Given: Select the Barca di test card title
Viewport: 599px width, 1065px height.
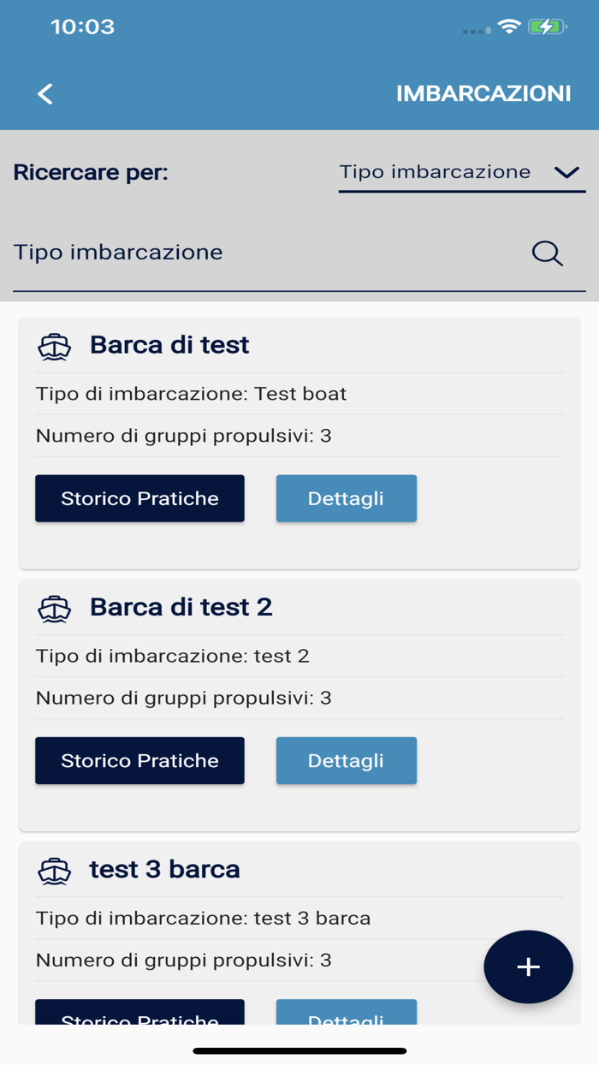Looking at the screenshot, I should point(169,345).
